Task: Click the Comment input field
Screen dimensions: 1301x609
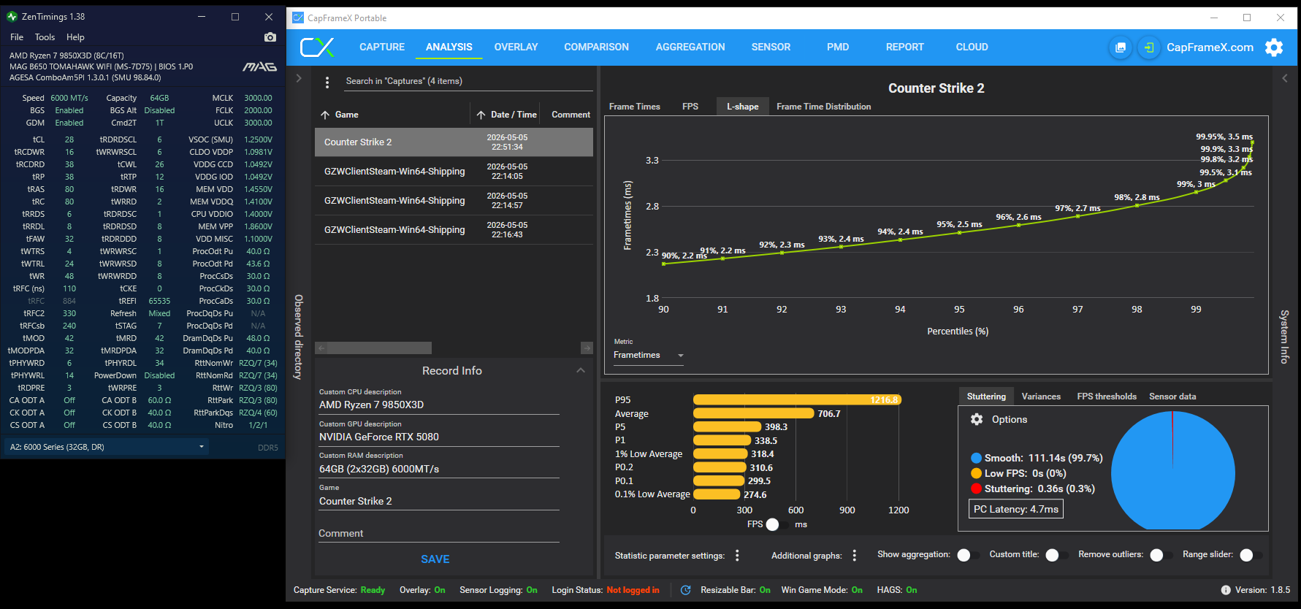Action: pyautogui.click(x=439, y=534)
